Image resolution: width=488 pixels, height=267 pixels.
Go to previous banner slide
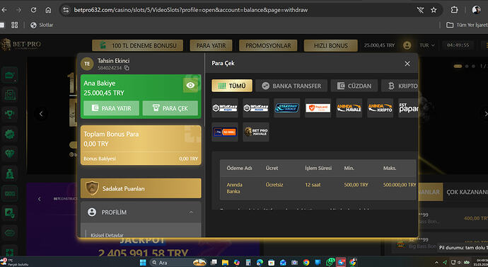41,114
